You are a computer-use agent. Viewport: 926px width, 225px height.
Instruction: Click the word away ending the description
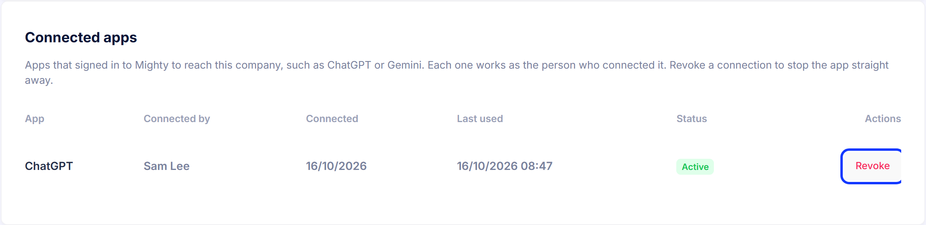tap(39, 80)
